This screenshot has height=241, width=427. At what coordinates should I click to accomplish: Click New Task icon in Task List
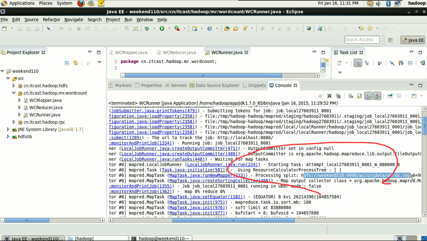[x=339, y=63]
